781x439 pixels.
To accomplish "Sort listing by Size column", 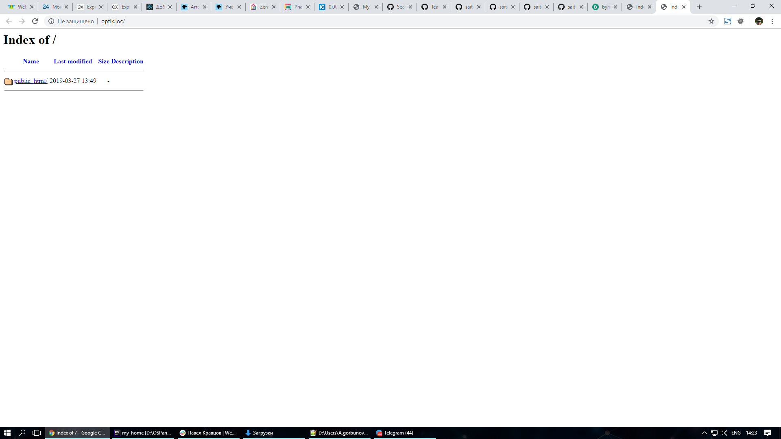I will tap(104, 61).
